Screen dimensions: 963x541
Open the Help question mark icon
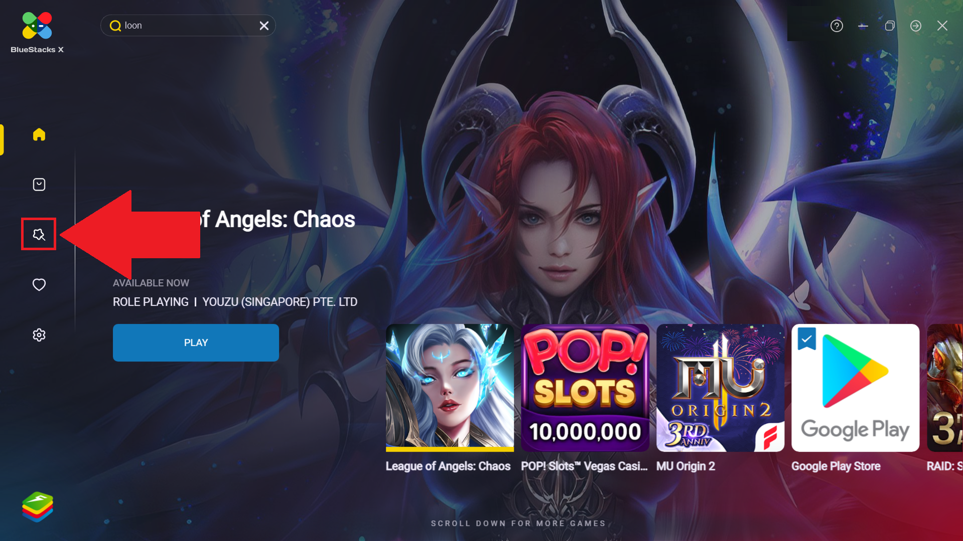[x=837, y=26]
